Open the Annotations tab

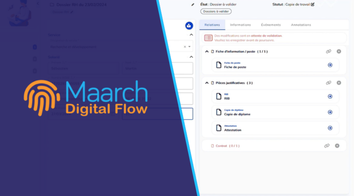click(301, 24)
